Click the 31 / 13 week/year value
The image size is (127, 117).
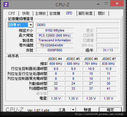[108, 50]
